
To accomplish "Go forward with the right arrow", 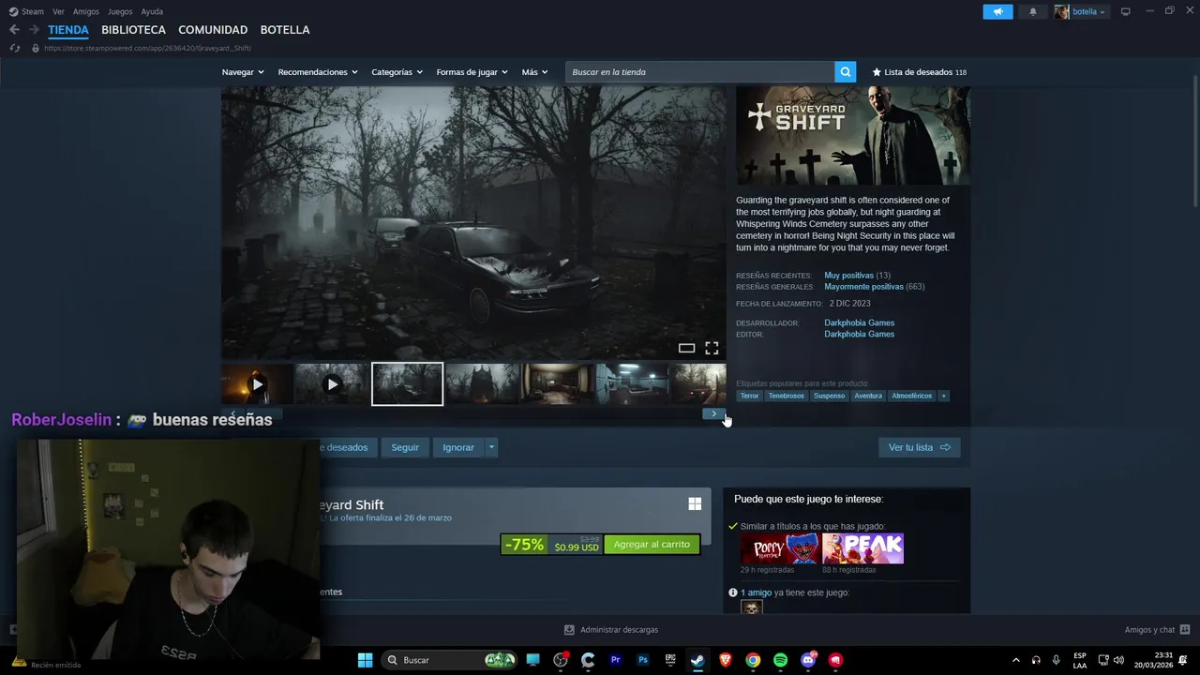I will [x=34, y=30].
